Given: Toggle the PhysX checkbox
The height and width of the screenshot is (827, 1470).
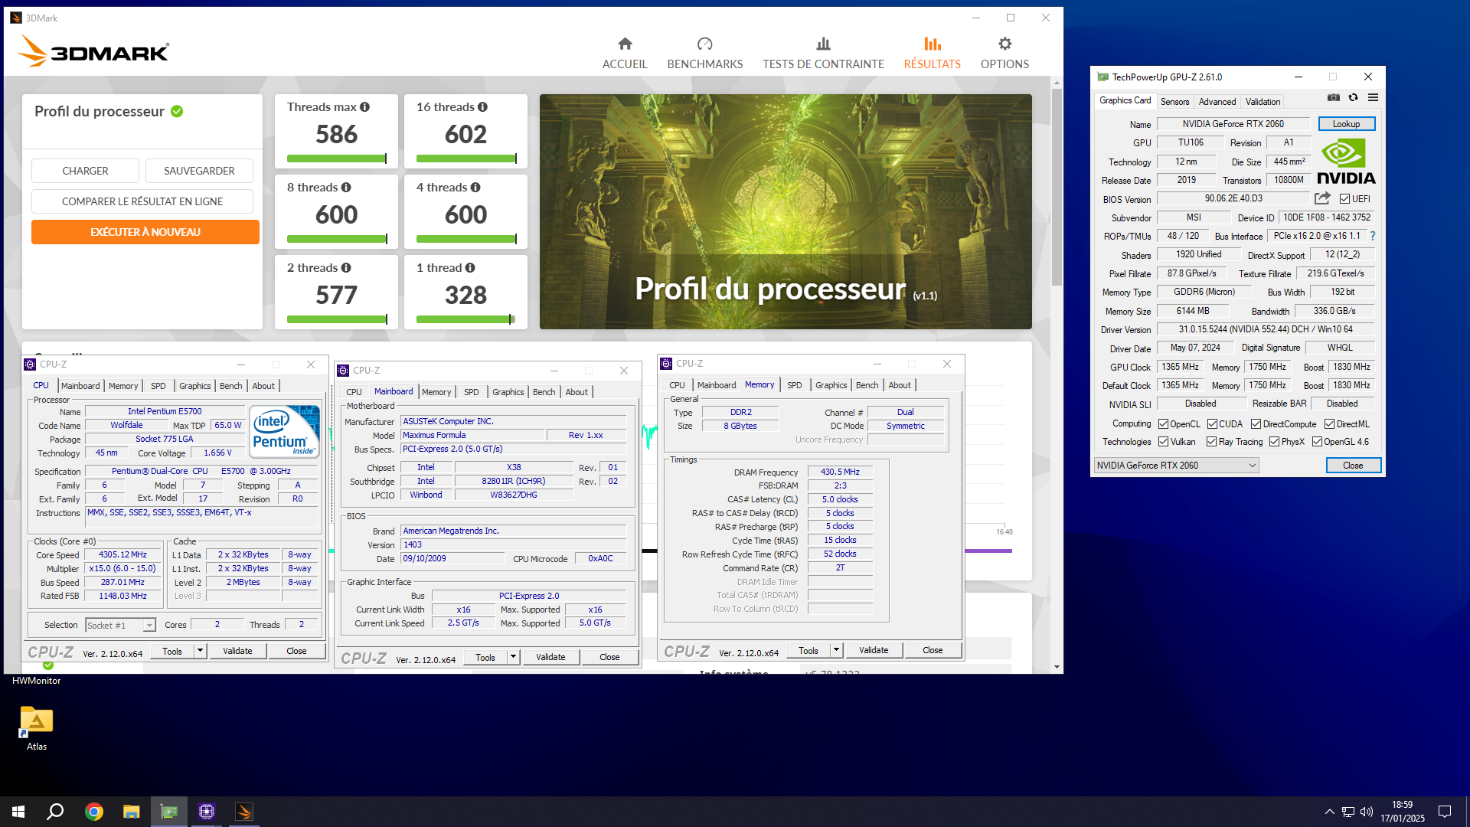Looking at the screenshot, I should tap(1274, 442).
